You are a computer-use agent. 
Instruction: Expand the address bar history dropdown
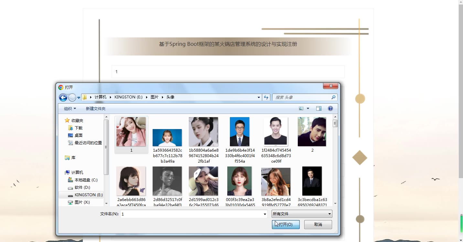coord(259,97)
